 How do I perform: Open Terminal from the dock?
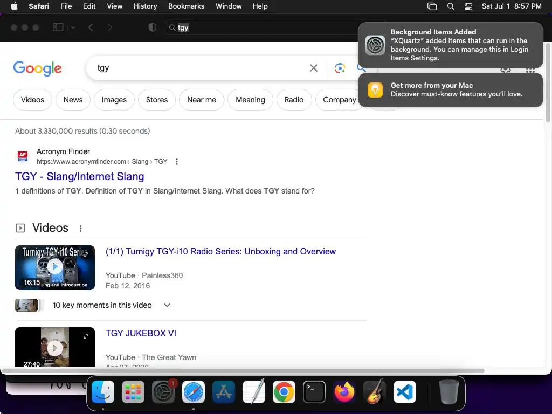coord(314,392)
